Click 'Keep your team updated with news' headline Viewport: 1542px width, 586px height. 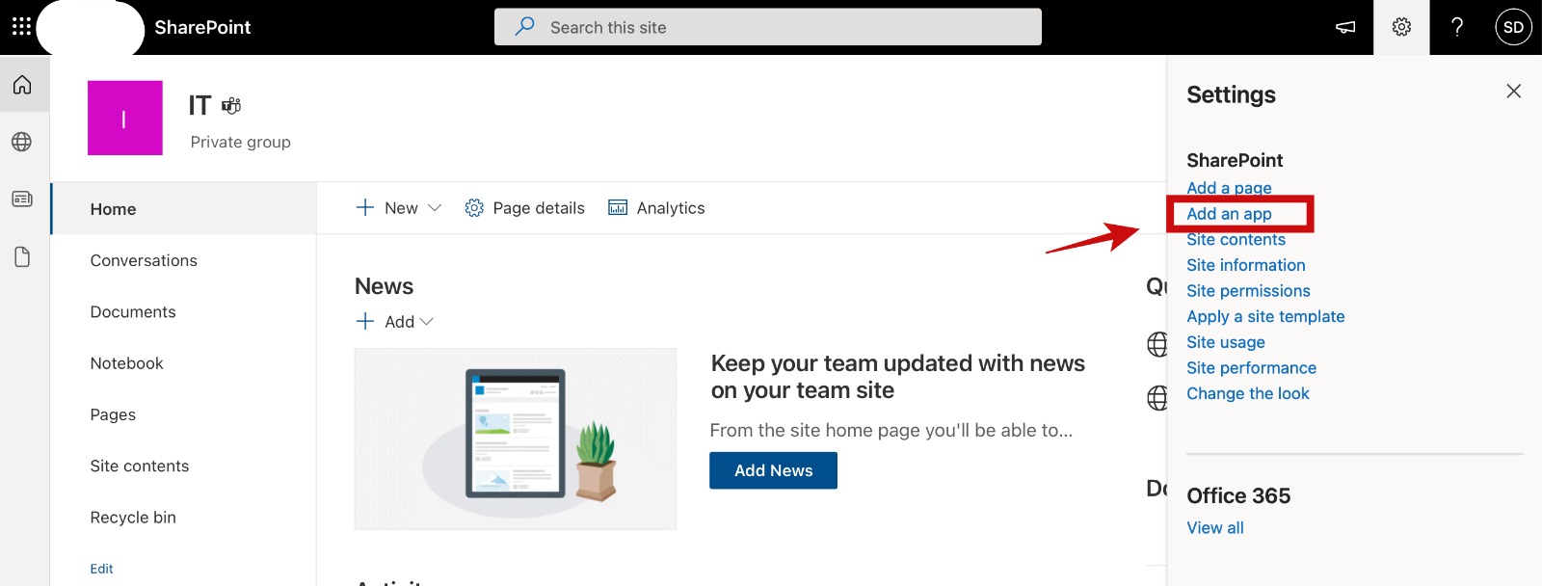[x=898, y=377]
